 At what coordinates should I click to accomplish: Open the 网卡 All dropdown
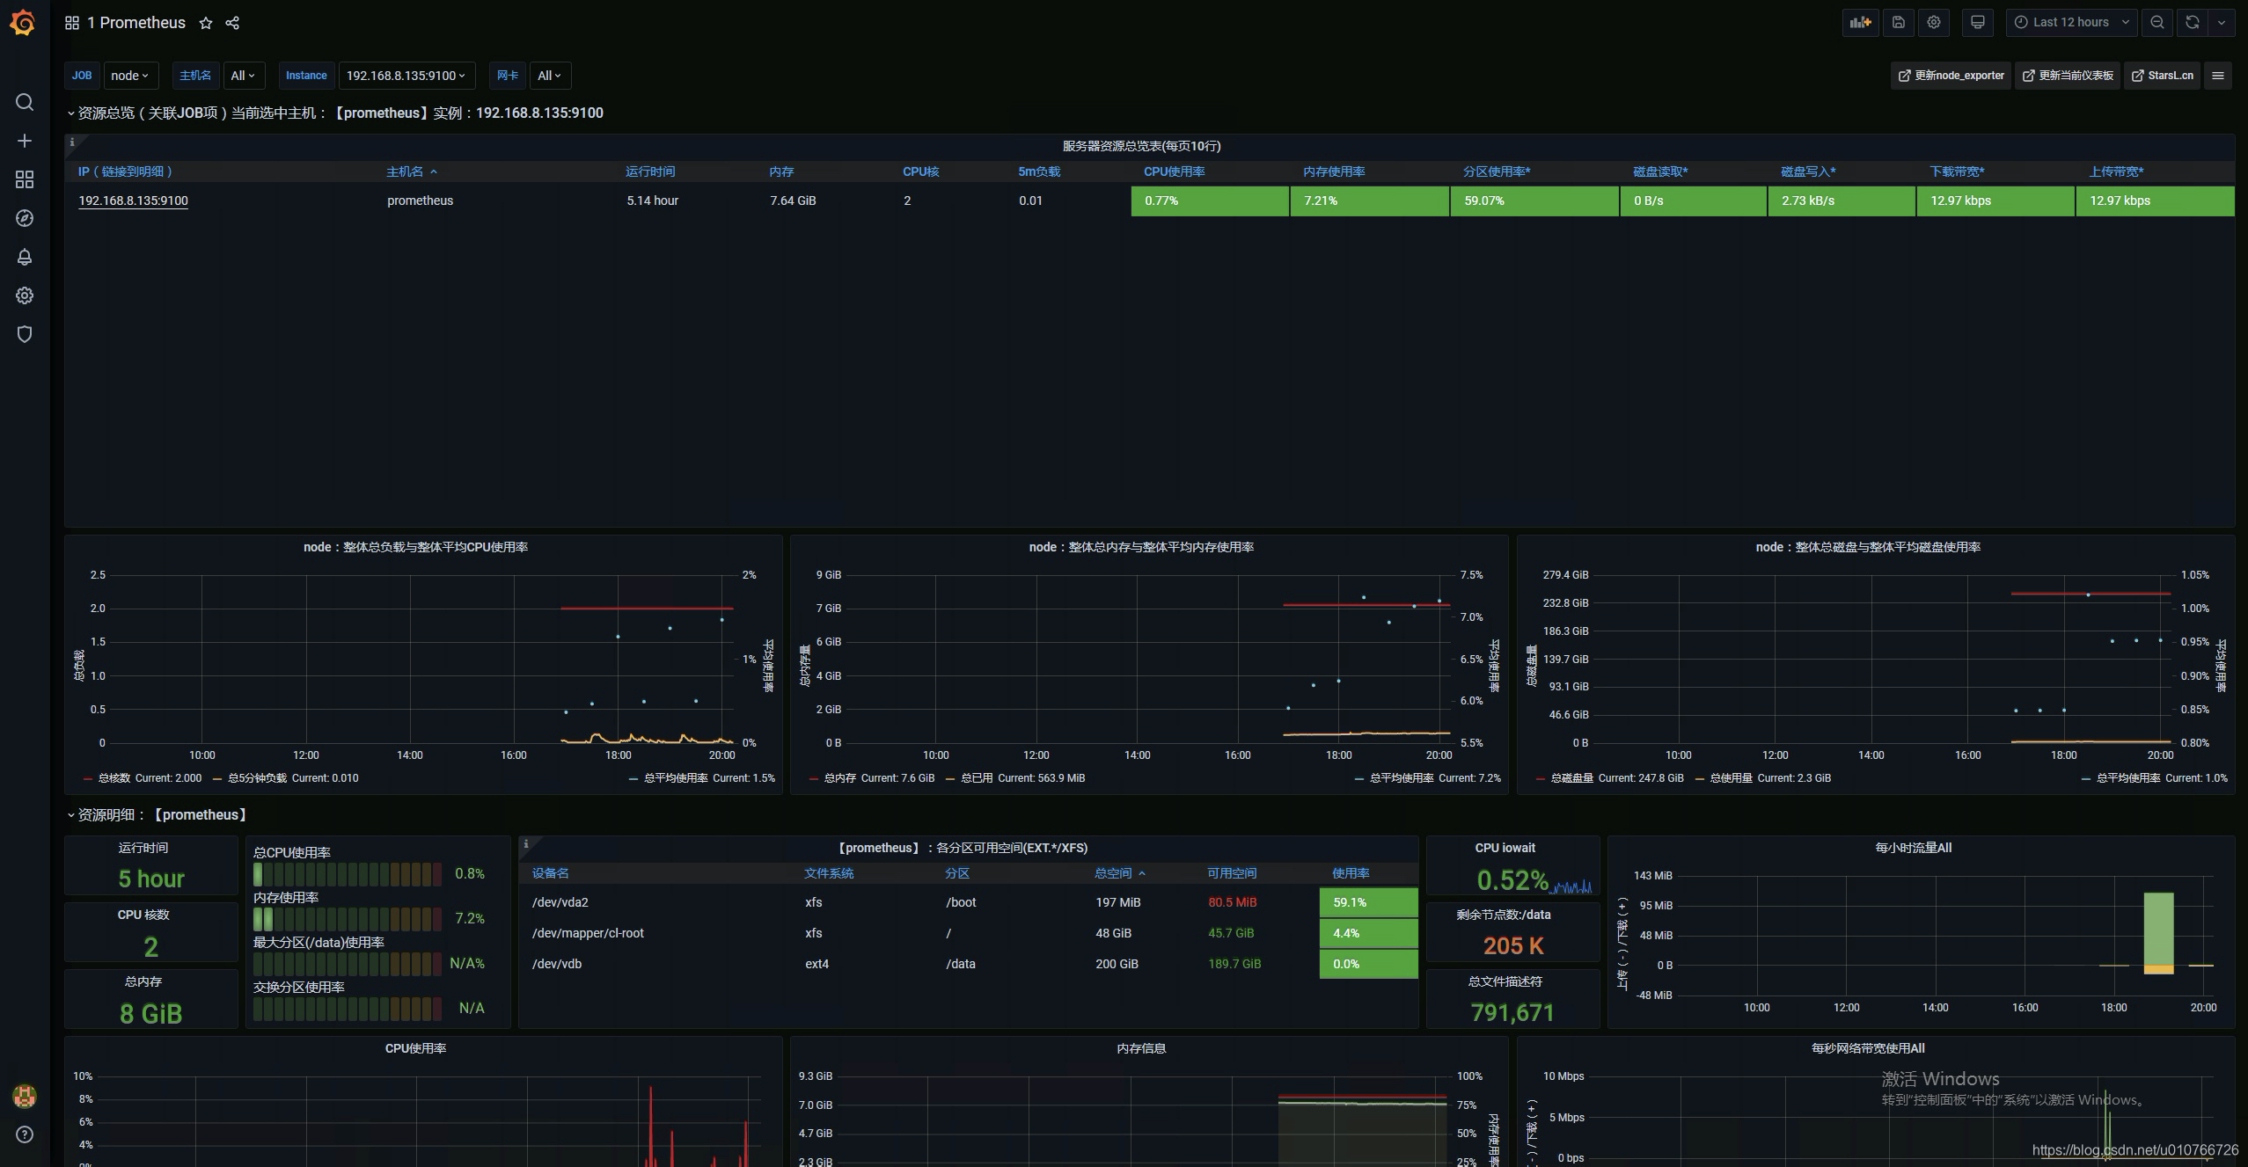click(x=550, y=76)
